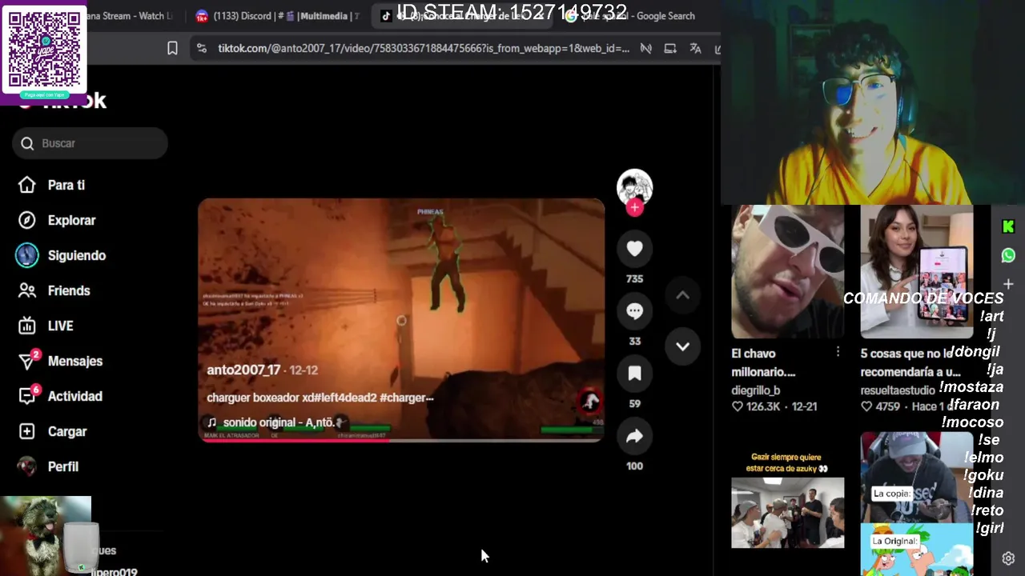Open the Gazir siempre quiere thumbnail
Screen dimensions: 1025x576
[787, 499]
